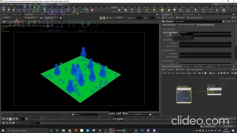Open the Assets menu
237x133 pixels.
[17, 4]
